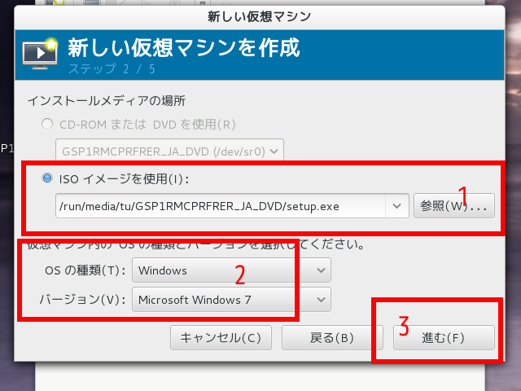Click the 参照(W)... browse button
The image size is (521, 391).
click(x=453, y=206)
